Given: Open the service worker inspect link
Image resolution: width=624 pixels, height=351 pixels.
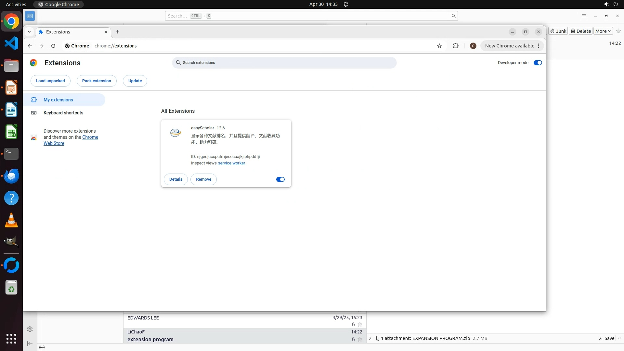Looking at the screenshot, I should click(231, 163).
